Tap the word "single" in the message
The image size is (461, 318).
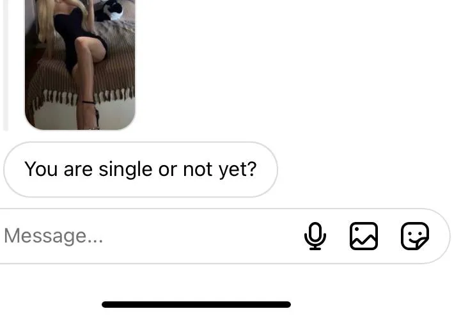[125, 170]
